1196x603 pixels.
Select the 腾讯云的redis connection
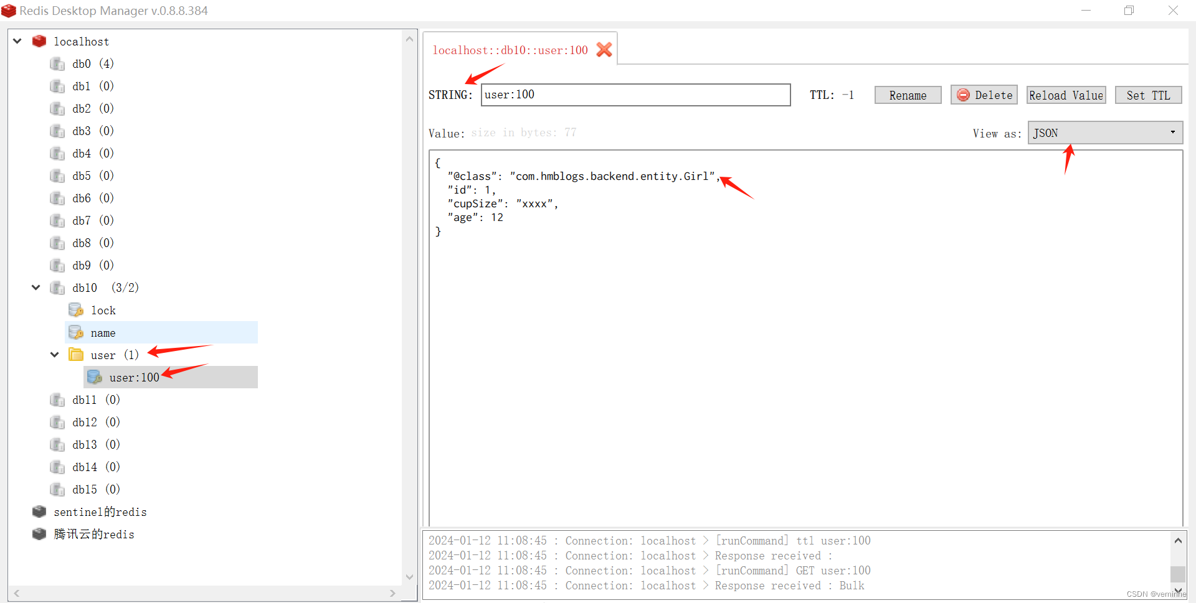pos(94,534)
